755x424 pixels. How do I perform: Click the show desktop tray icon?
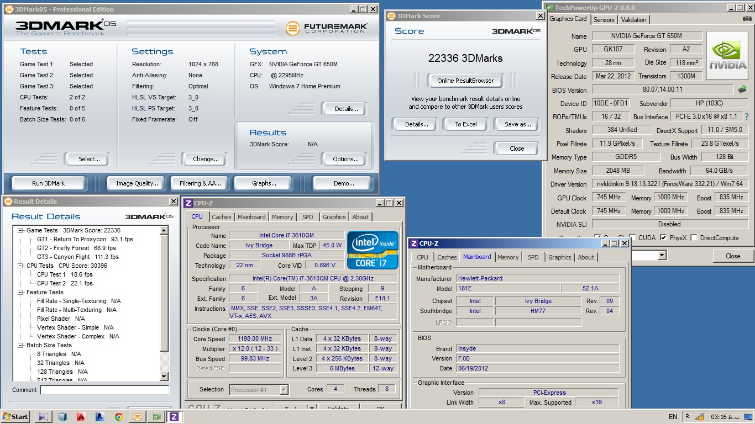[749, 417]
